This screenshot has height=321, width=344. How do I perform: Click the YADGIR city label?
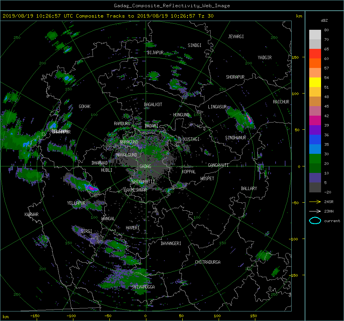point(264,57)
